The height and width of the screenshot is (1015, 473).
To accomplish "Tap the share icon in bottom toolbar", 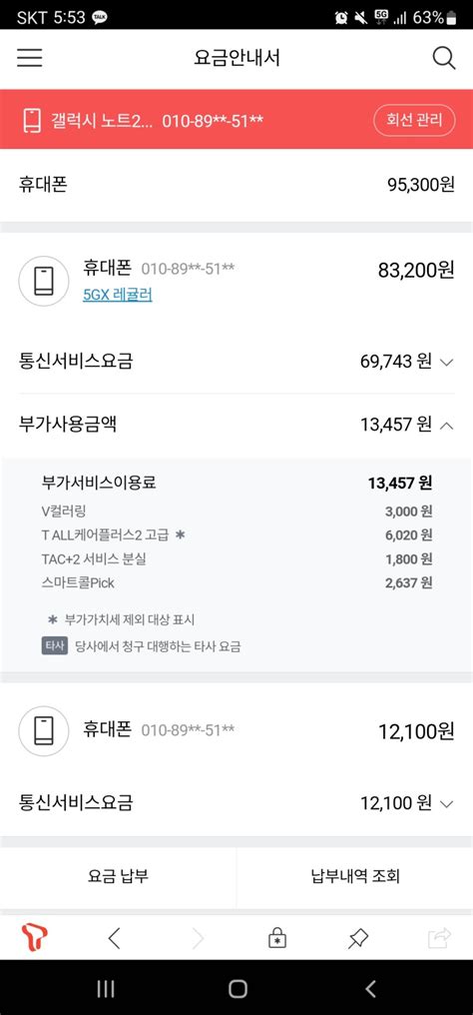I will 439,938.
